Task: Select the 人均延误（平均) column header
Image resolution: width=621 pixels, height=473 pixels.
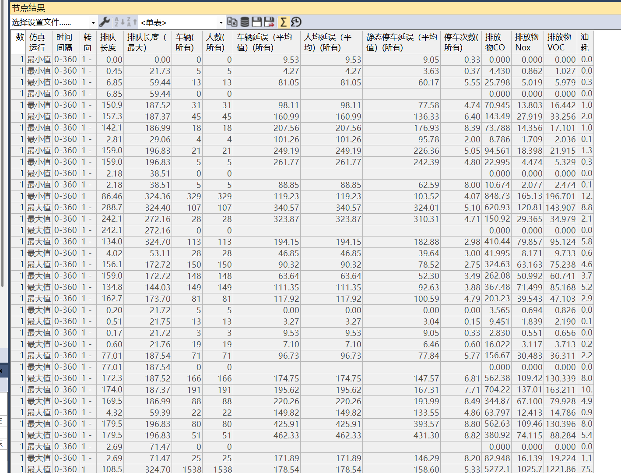Action: click(x=332, y=42)
